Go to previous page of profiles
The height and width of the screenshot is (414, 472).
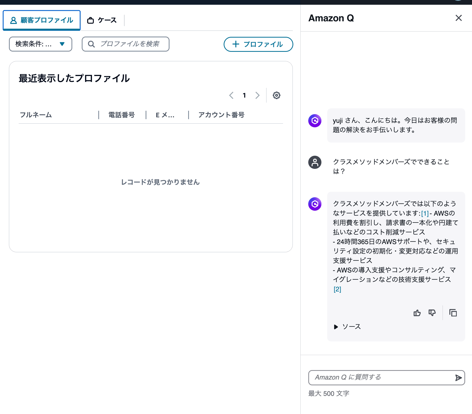pos(231,95)
